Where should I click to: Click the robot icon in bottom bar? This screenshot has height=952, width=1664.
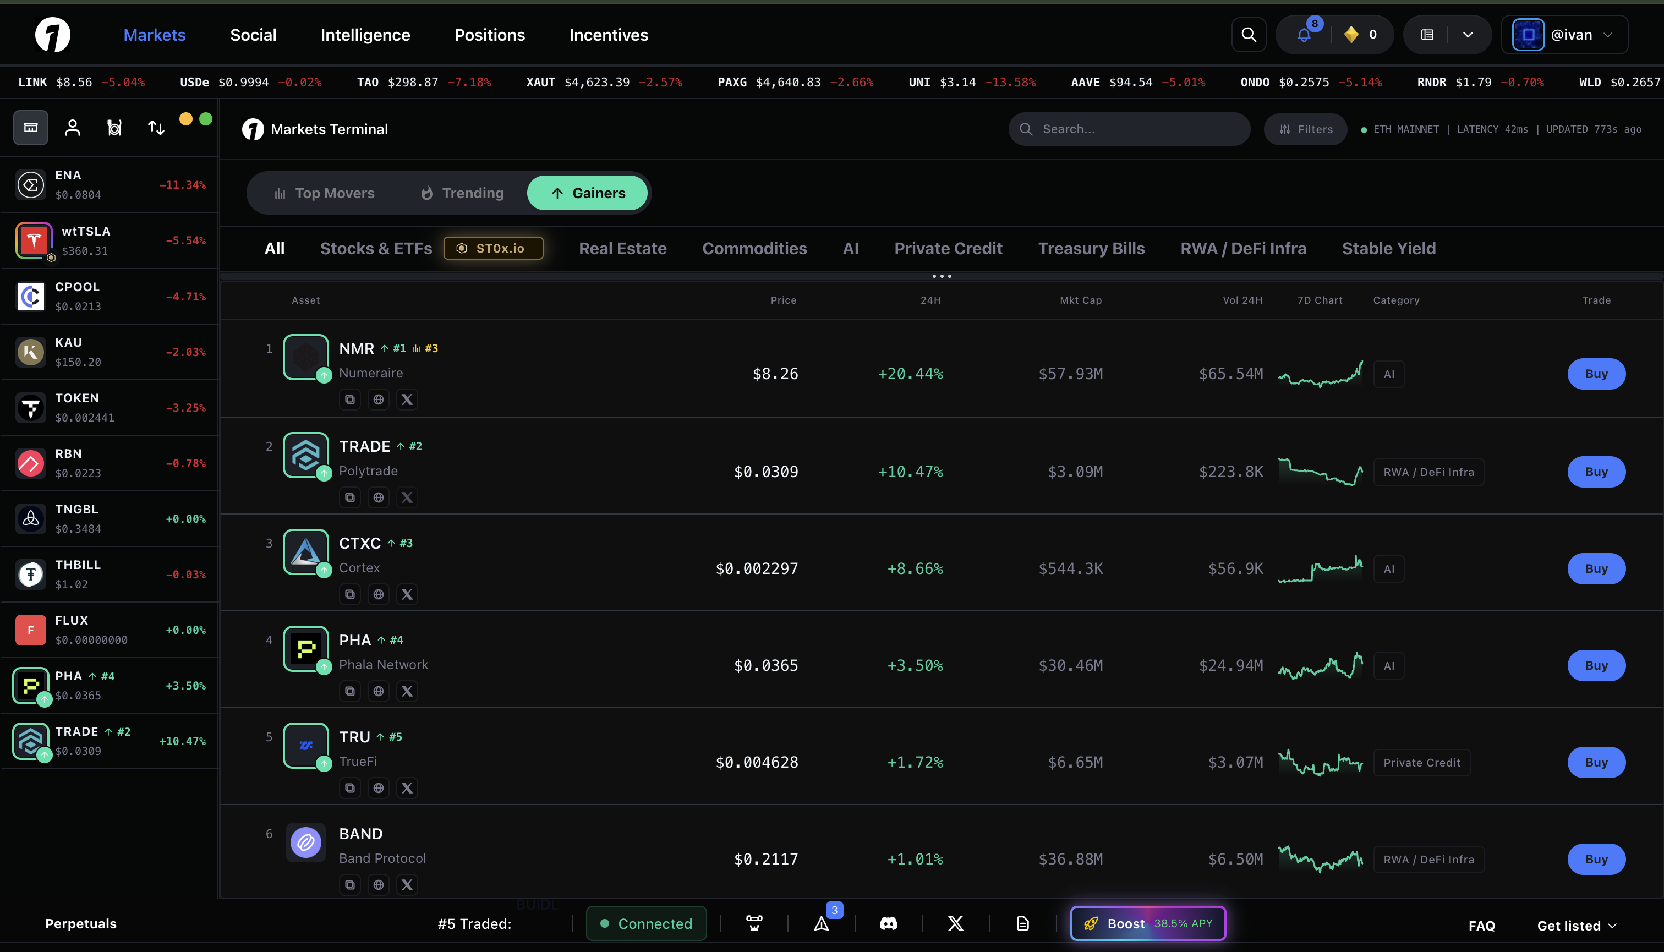[754, 923]
